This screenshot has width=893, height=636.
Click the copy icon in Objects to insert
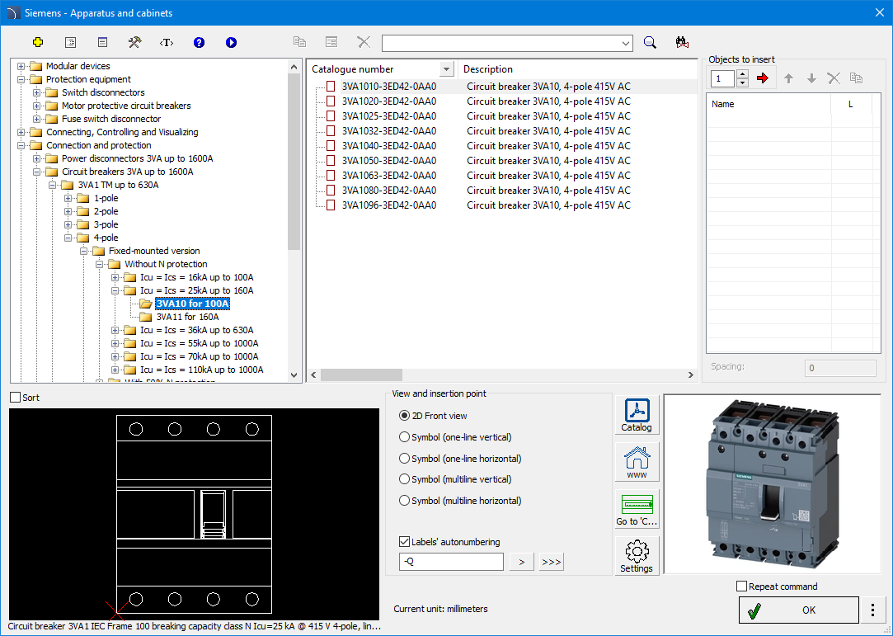pos(856,78)
